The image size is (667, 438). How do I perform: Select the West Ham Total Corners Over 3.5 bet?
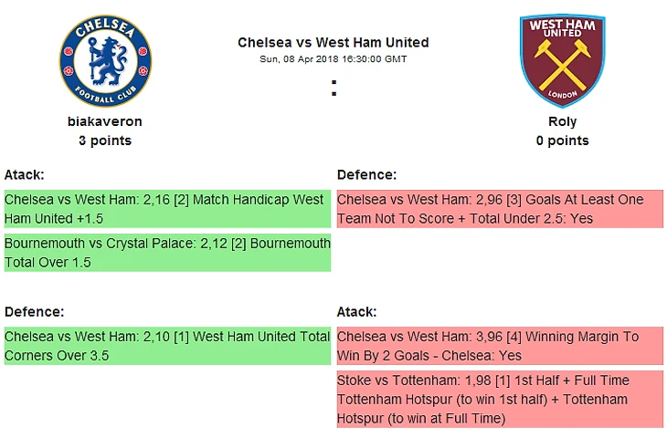click(167, 346)
